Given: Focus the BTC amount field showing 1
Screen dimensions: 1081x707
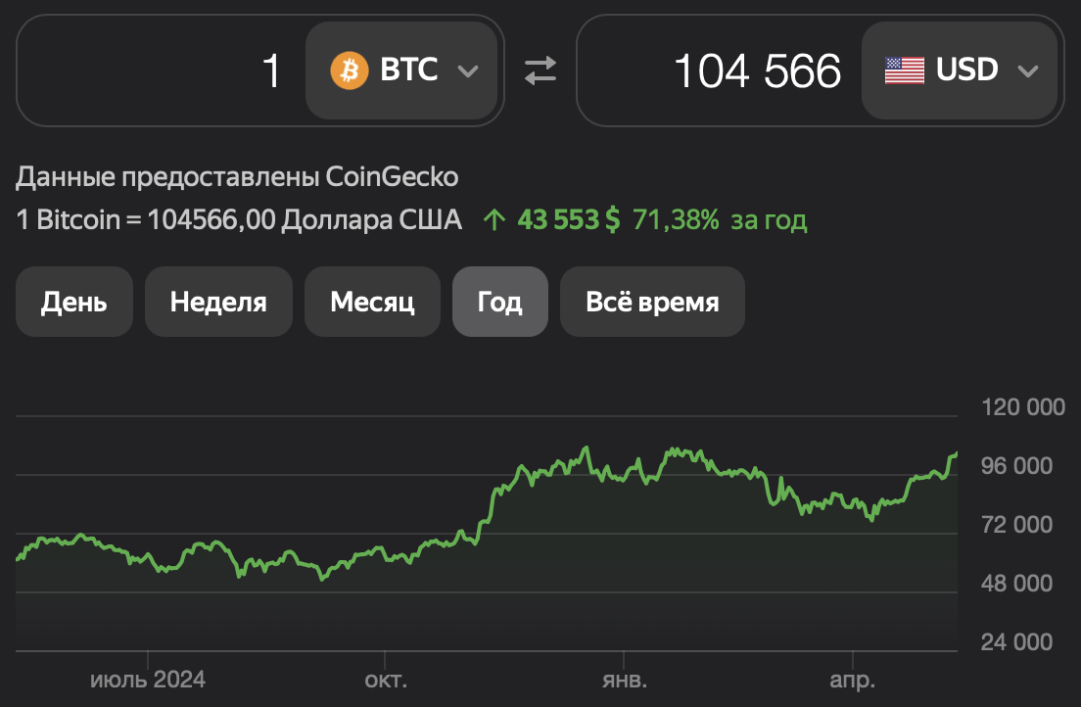Looking at the screenshot, I should click(x=162, y=71).
